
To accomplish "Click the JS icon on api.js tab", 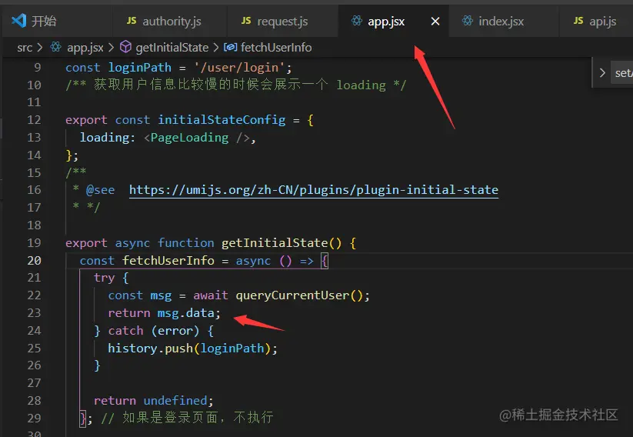I will (578, 21).
